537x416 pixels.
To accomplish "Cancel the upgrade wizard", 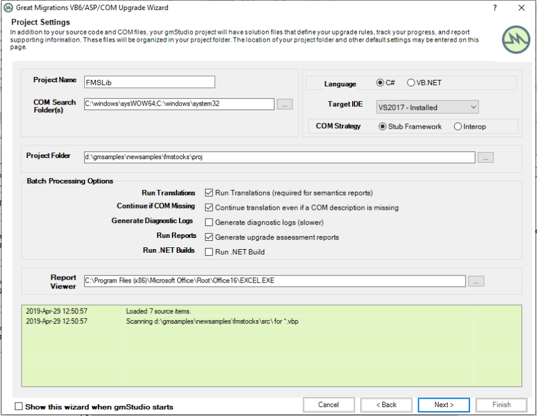I will (328, 405).
